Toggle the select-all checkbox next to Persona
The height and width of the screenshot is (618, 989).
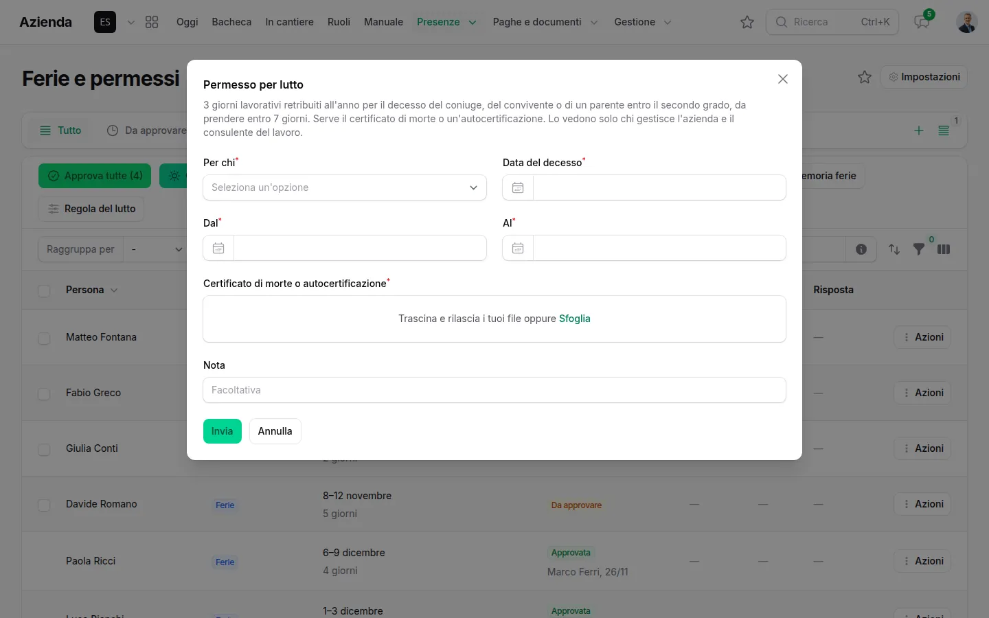[44, 290]
